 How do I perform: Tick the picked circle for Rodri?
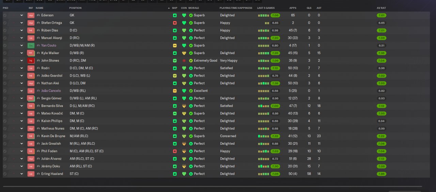pos(5,68)
